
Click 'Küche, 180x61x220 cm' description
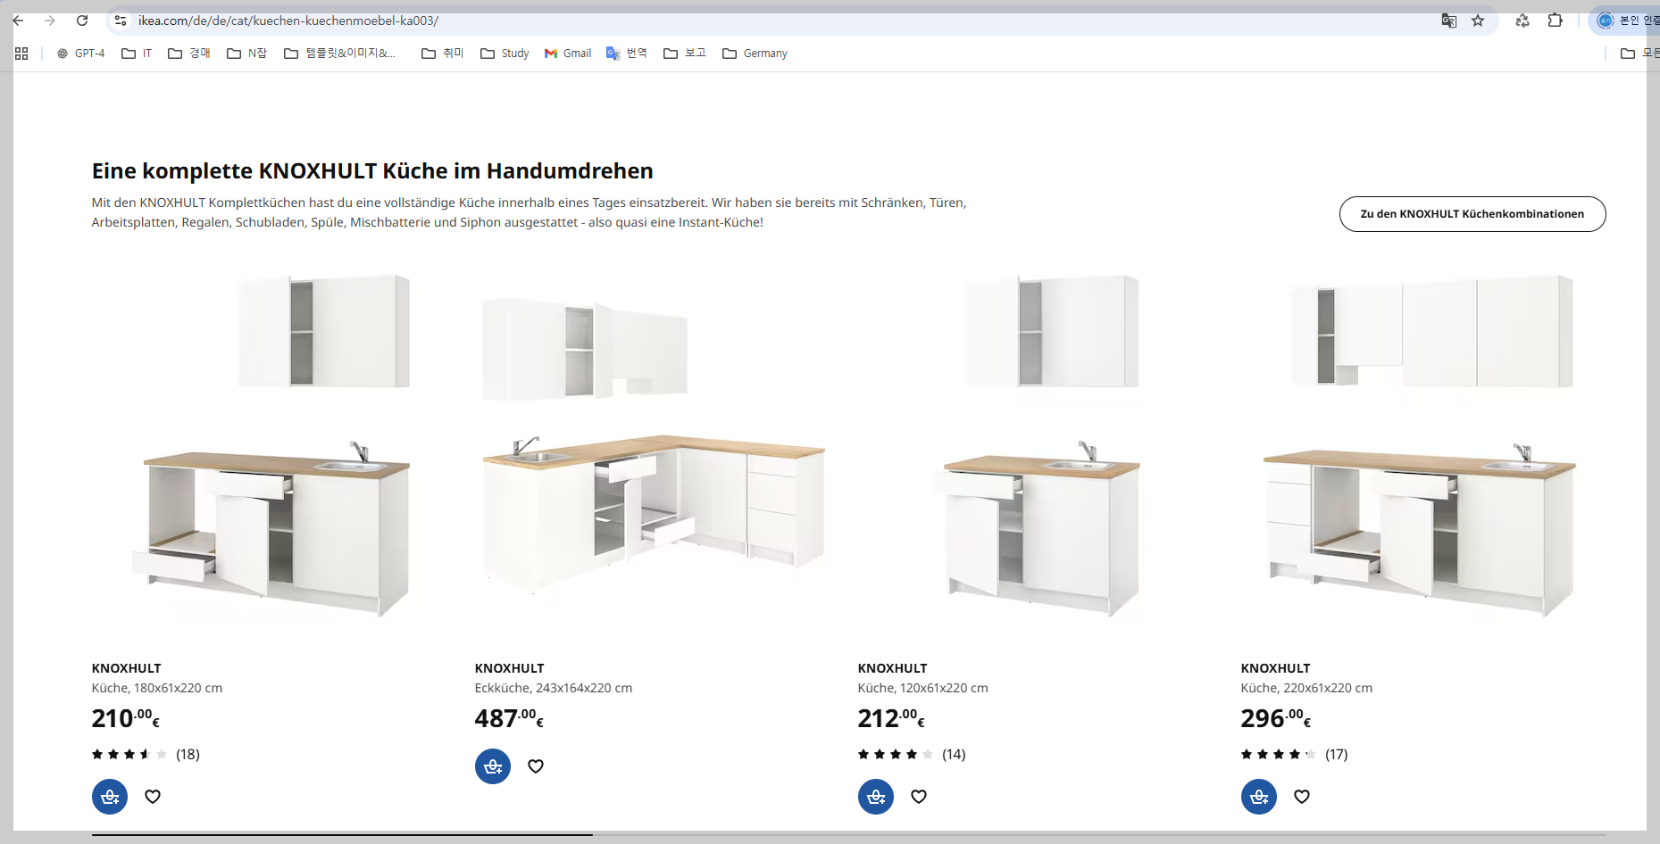pyautogui.click(x=157, y=688)
